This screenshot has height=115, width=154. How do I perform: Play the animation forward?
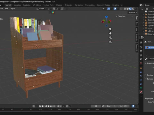[49, 106]
